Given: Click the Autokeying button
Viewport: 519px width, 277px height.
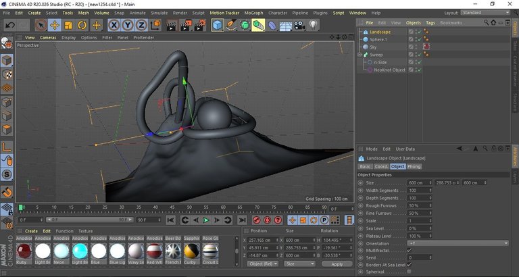Looking at the screenshot, I should tap(268, 220).
